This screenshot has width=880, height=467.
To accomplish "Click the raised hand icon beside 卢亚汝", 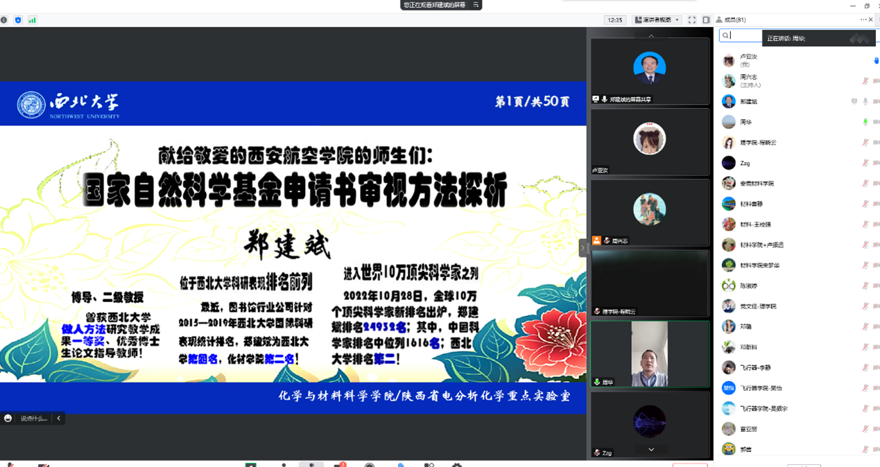I will (x=876, y=61).
